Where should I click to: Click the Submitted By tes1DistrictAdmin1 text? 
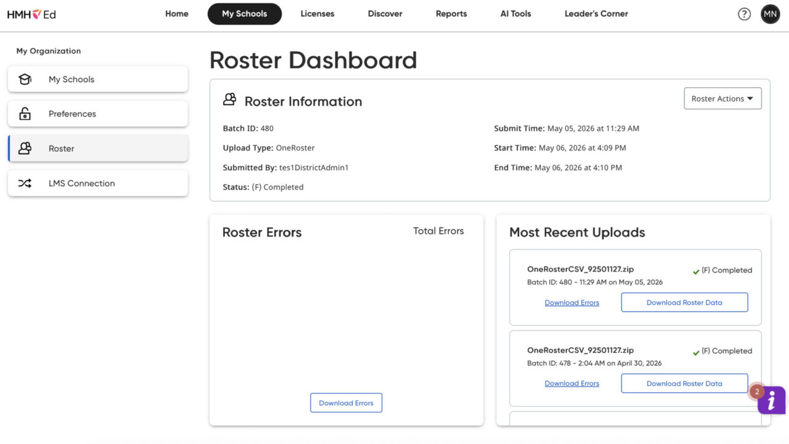coord(285,168)
